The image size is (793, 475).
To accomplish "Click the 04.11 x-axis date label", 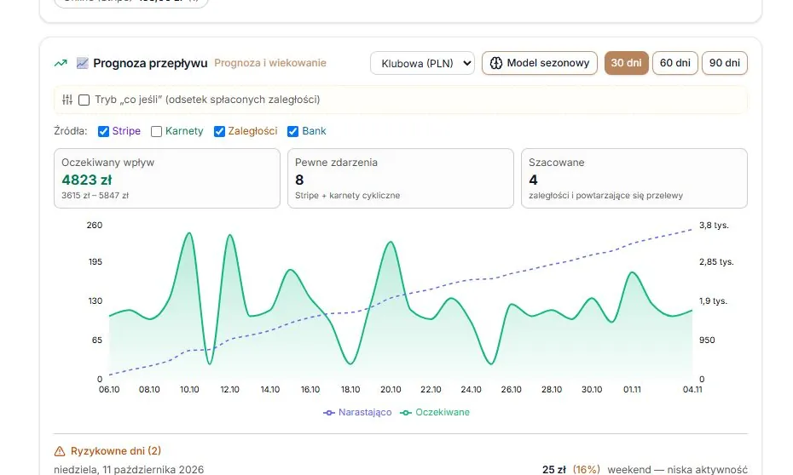I will coord(692,390).
